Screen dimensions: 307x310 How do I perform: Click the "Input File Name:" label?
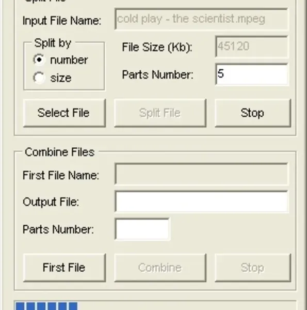(x=62, y=20)
